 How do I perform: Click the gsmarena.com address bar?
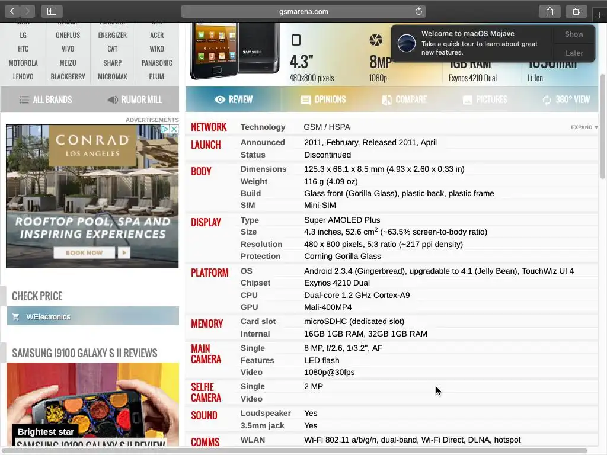(303, 11)
